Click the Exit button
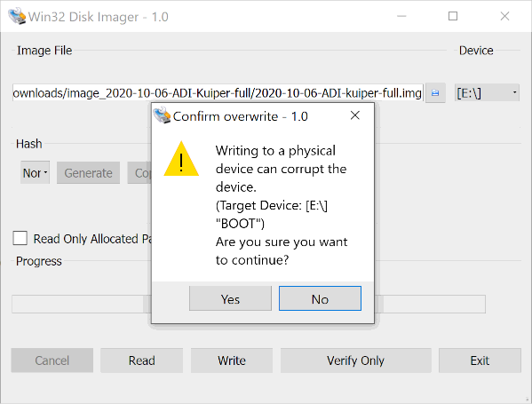 click(480, 360)
